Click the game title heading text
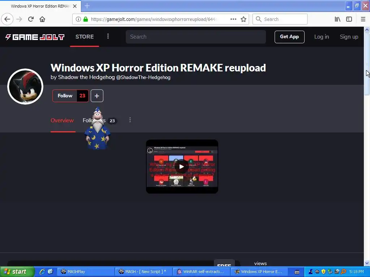The image size is (370, 277). [158, 68]
